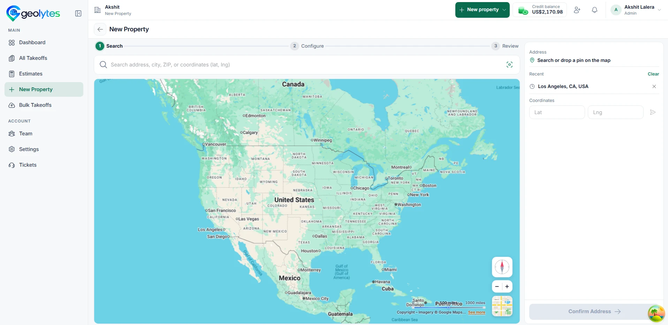Collapse the sidebar panel icon

tap(78, 14)
